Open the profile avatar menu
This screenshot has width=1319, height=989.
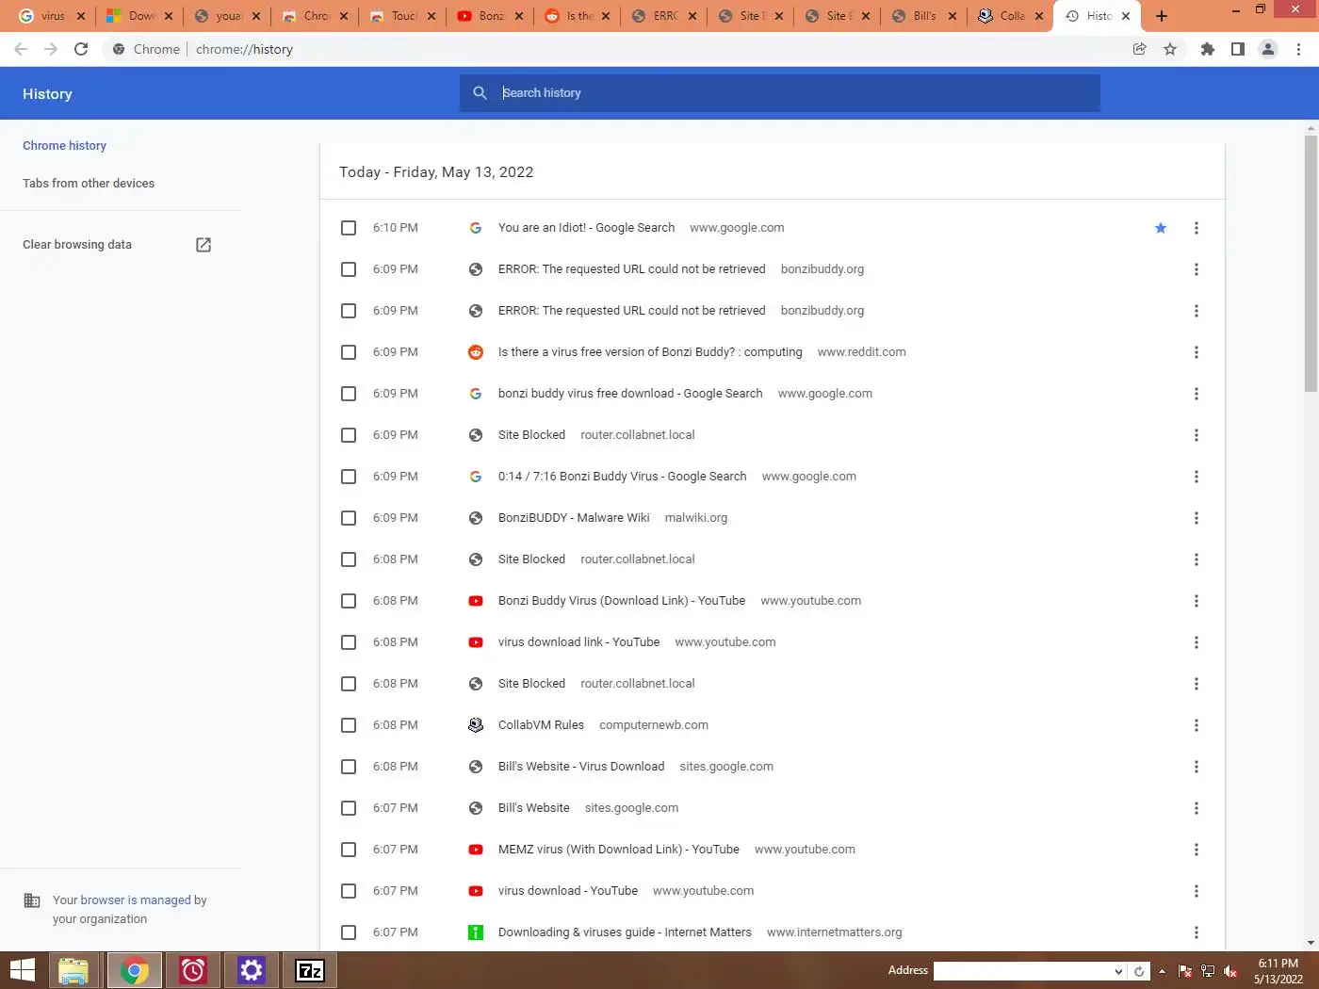pyautogui.click(x=1268, y=49)
